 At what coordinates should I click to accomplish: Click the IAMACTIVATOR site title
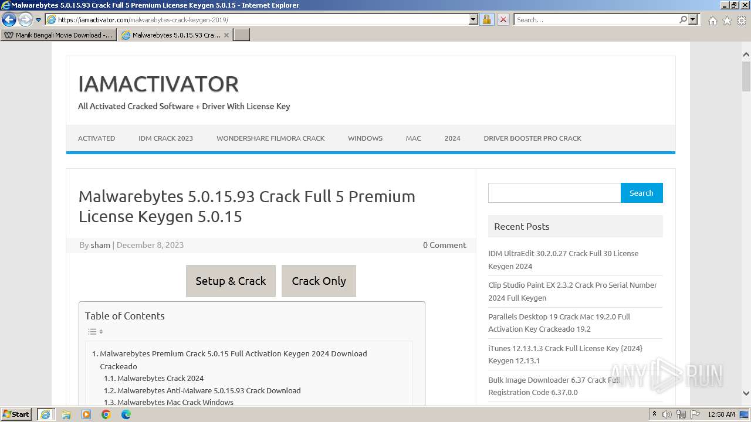coord(158,84)
